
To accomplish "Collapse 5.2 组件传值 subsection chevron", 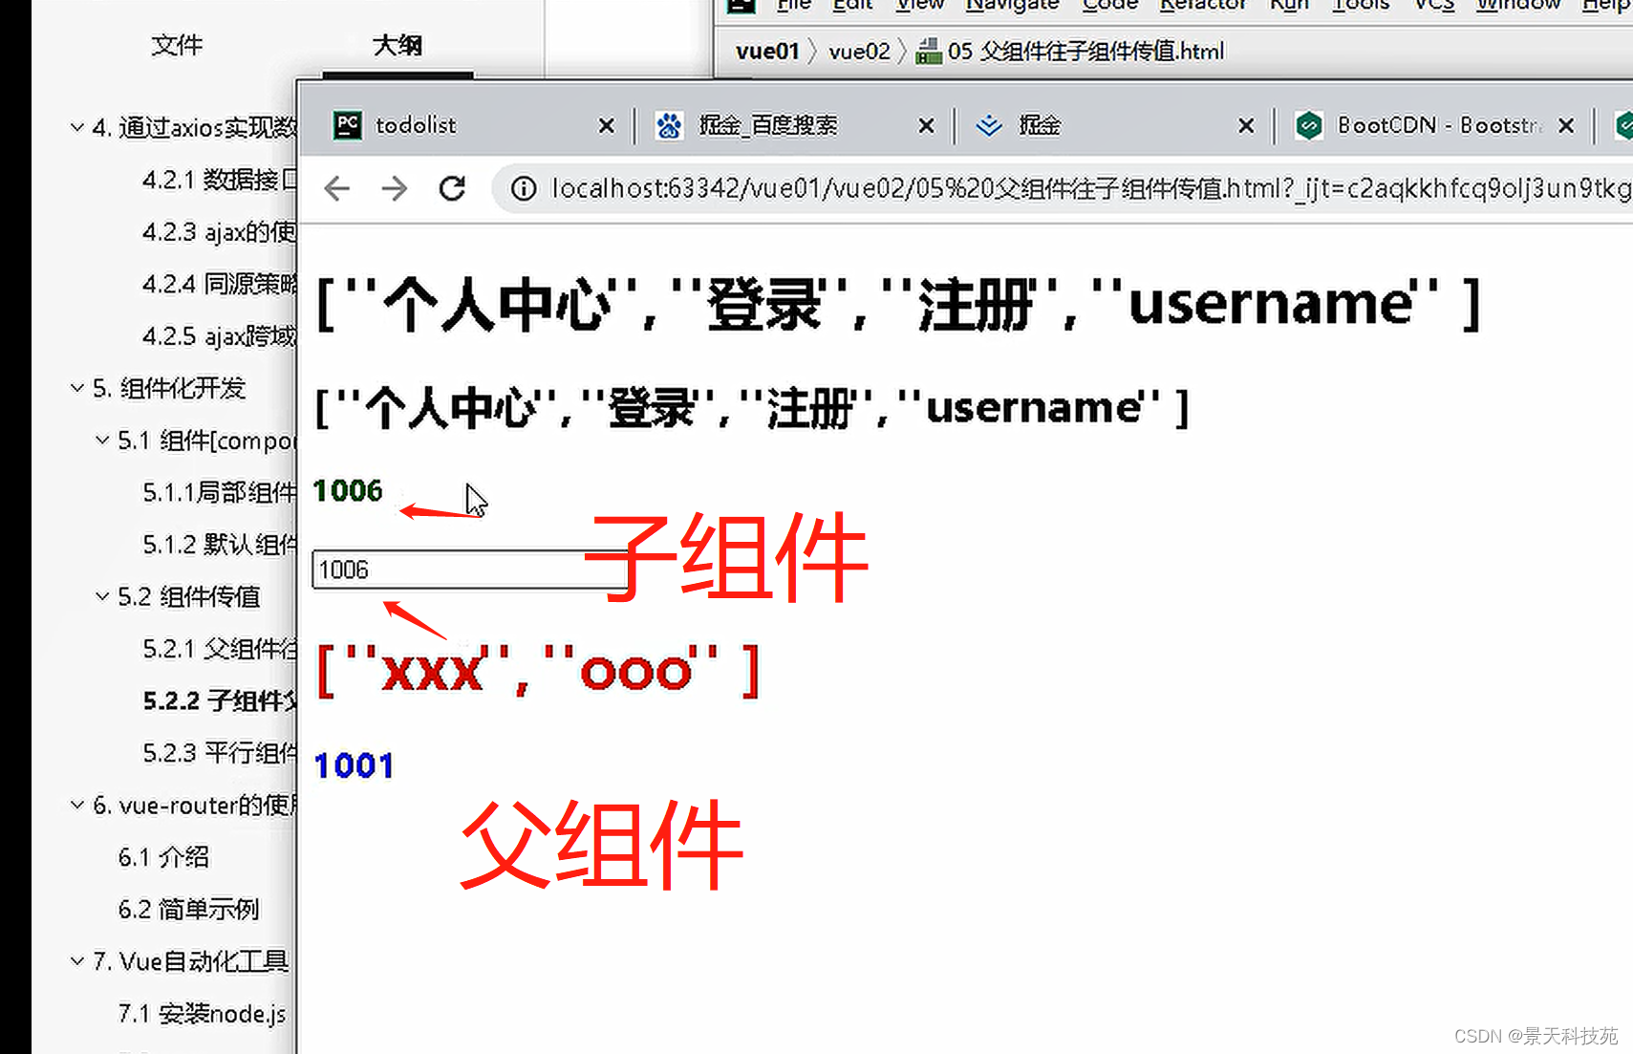I will [102, 596].
